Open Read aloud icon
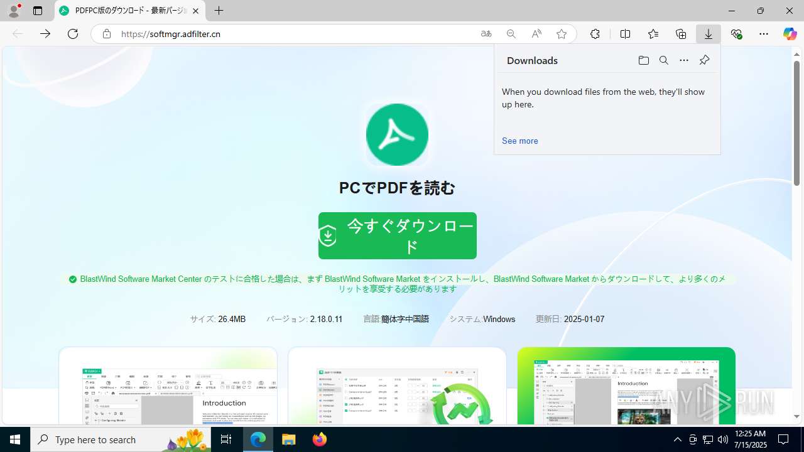This screenshot has height=452, width=804. pos(536,34)
